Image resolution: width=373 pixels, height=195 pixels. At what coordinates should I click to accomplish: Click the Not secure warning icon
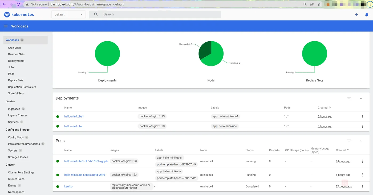(27, 4)
